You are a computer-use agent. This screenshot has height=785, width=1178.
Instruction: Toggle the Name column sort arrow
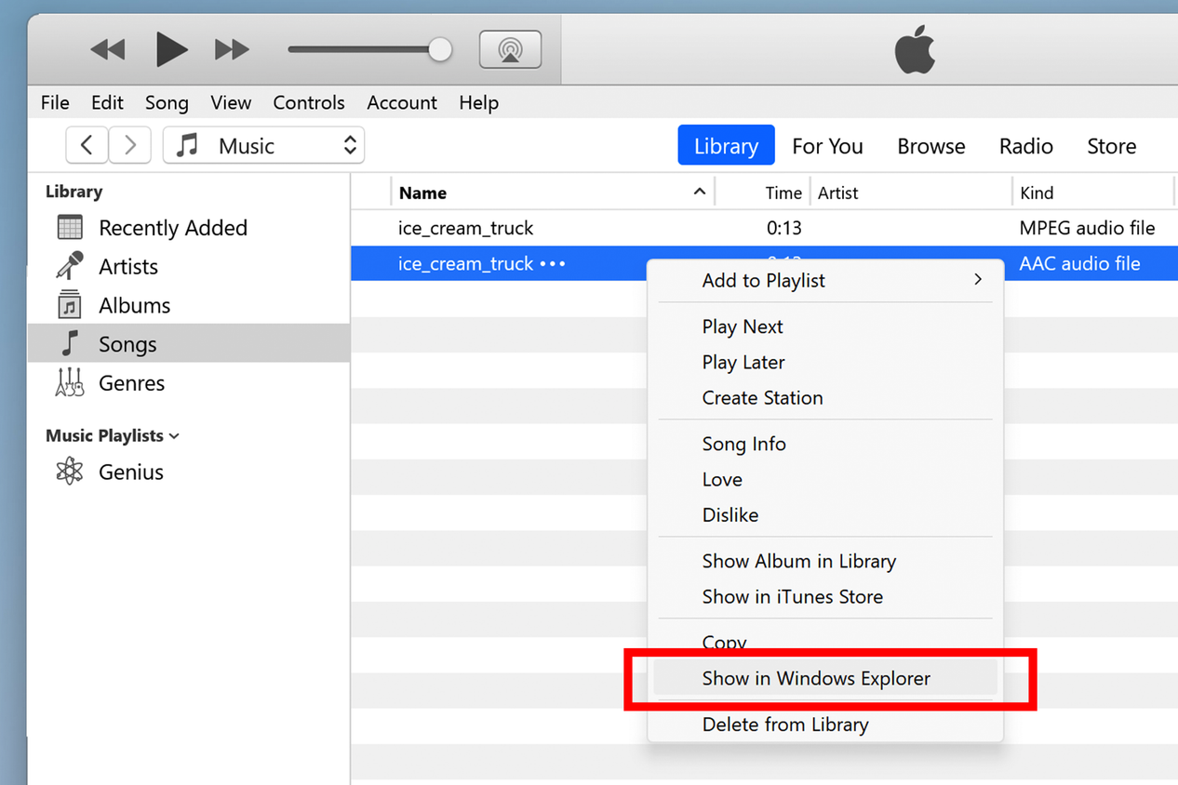click(699, 192)
